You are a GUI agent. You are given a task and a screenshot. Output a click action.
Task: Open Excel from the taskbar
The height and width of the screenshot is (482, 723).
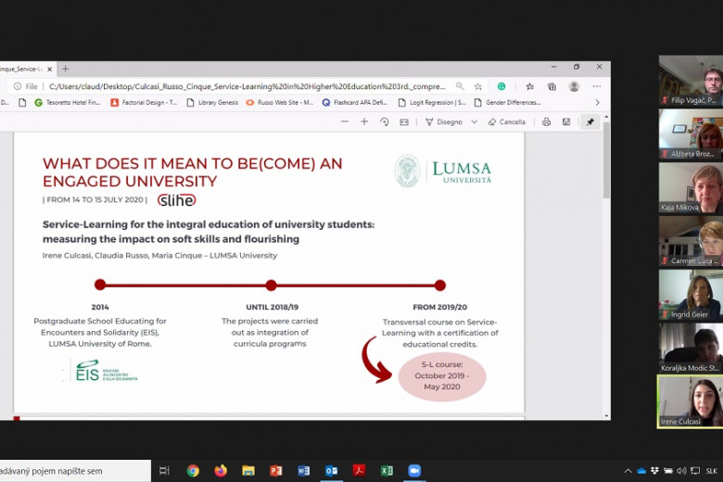pyautogui.click(x=387, y=471)
